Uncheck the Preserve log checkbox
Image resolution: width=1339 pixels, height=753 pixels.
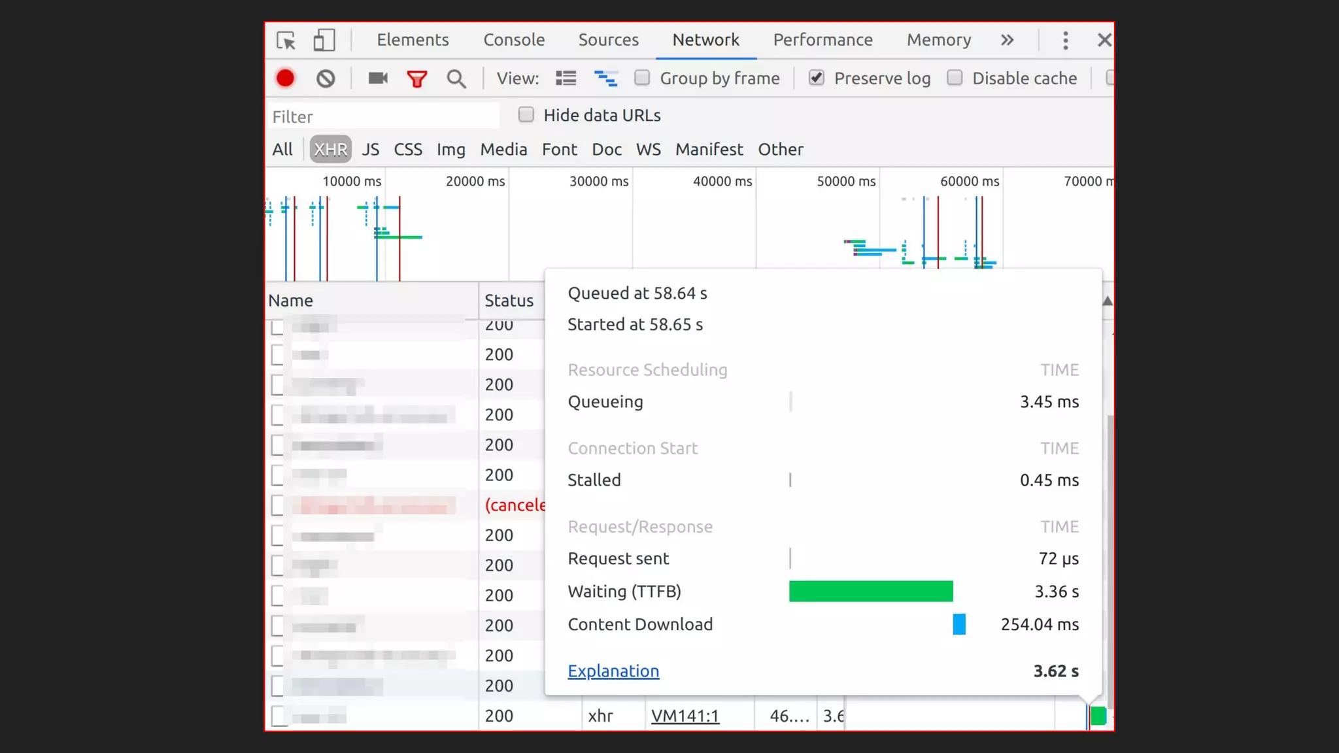[x=816, y=78]
